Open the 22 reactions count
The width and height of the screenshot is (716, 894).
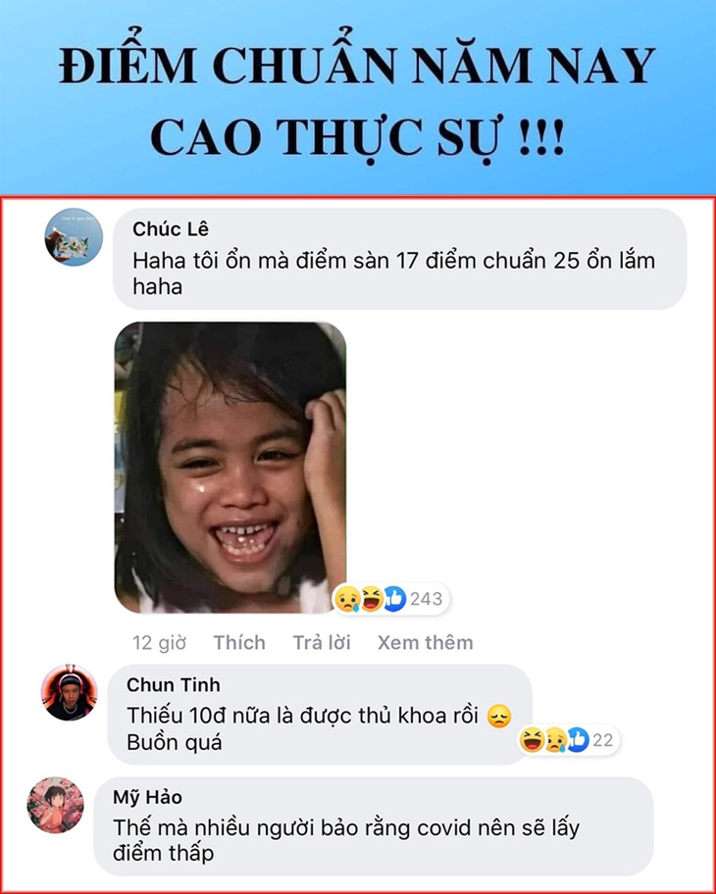pyautogui.click(x=602, y=740)
